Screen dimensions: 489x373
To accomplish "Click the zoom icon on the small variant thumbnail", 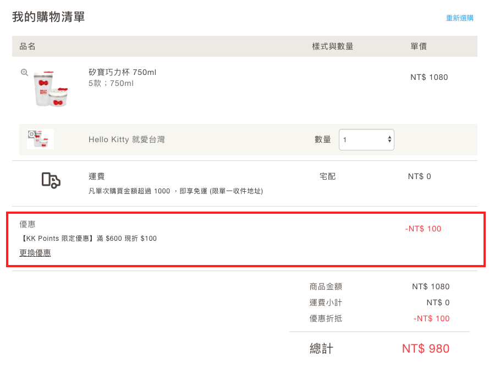I will point(32,134).
